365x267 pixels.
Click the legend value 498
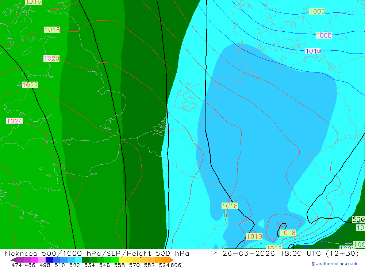pos(45,265)
